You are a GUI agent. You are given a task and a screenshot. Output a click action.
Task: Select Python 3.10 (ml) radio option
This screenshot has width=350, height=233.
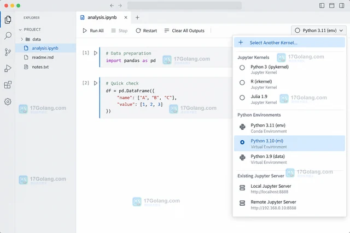(x=242, y=142)
